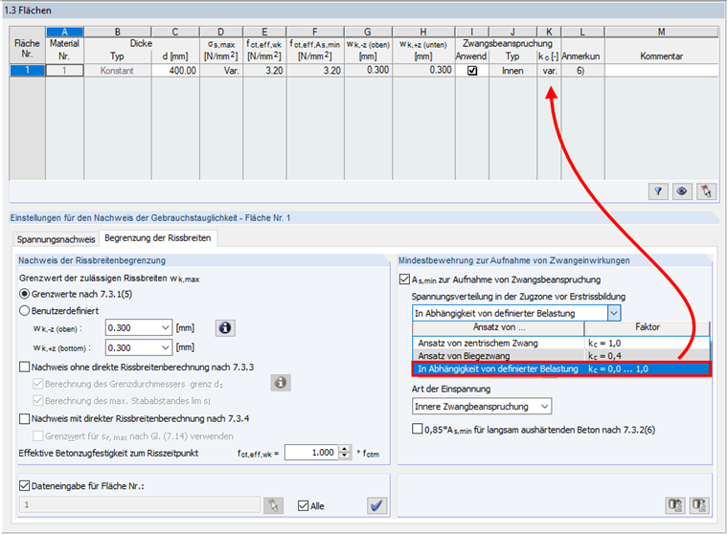Choose Ansatz von Biegezwang option
The height and width of the screenshot is (535, 728).
click(561, 356)
